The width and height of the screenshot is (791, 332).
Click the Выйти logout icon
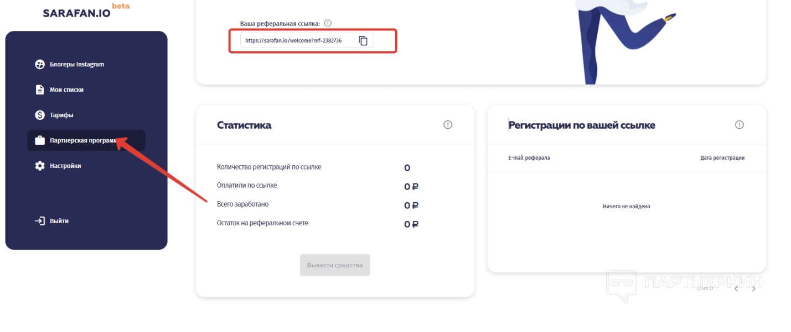pyautogui.click(x=39, y=221)
